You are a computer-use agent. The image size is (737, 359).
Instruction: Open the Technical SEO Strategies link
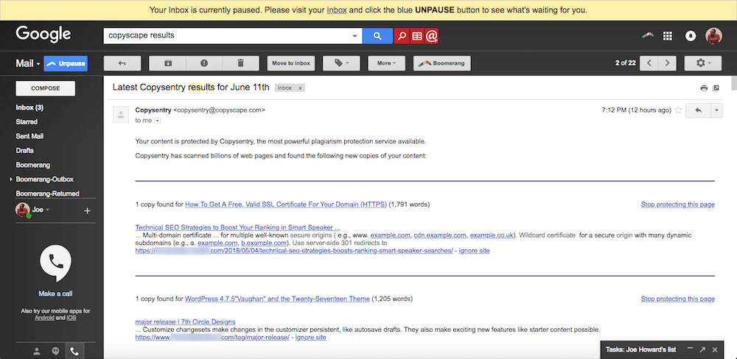click(x=237, y=227)
